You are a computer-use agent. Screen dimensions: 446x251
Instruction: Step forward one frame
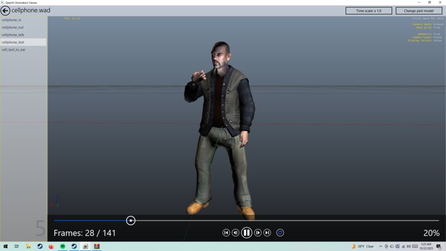point(258,233)
